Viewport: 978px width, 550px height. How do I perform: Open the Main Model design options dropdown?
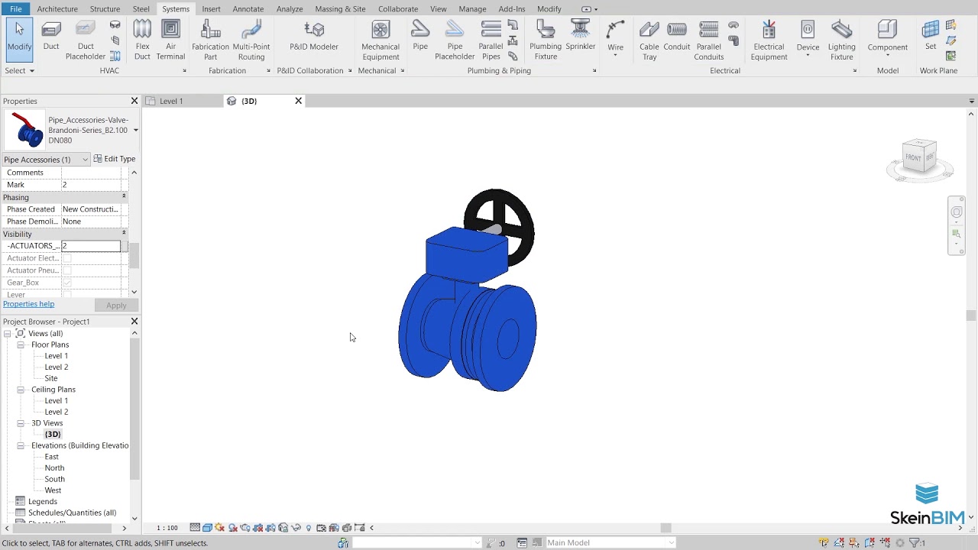(611, 542)
